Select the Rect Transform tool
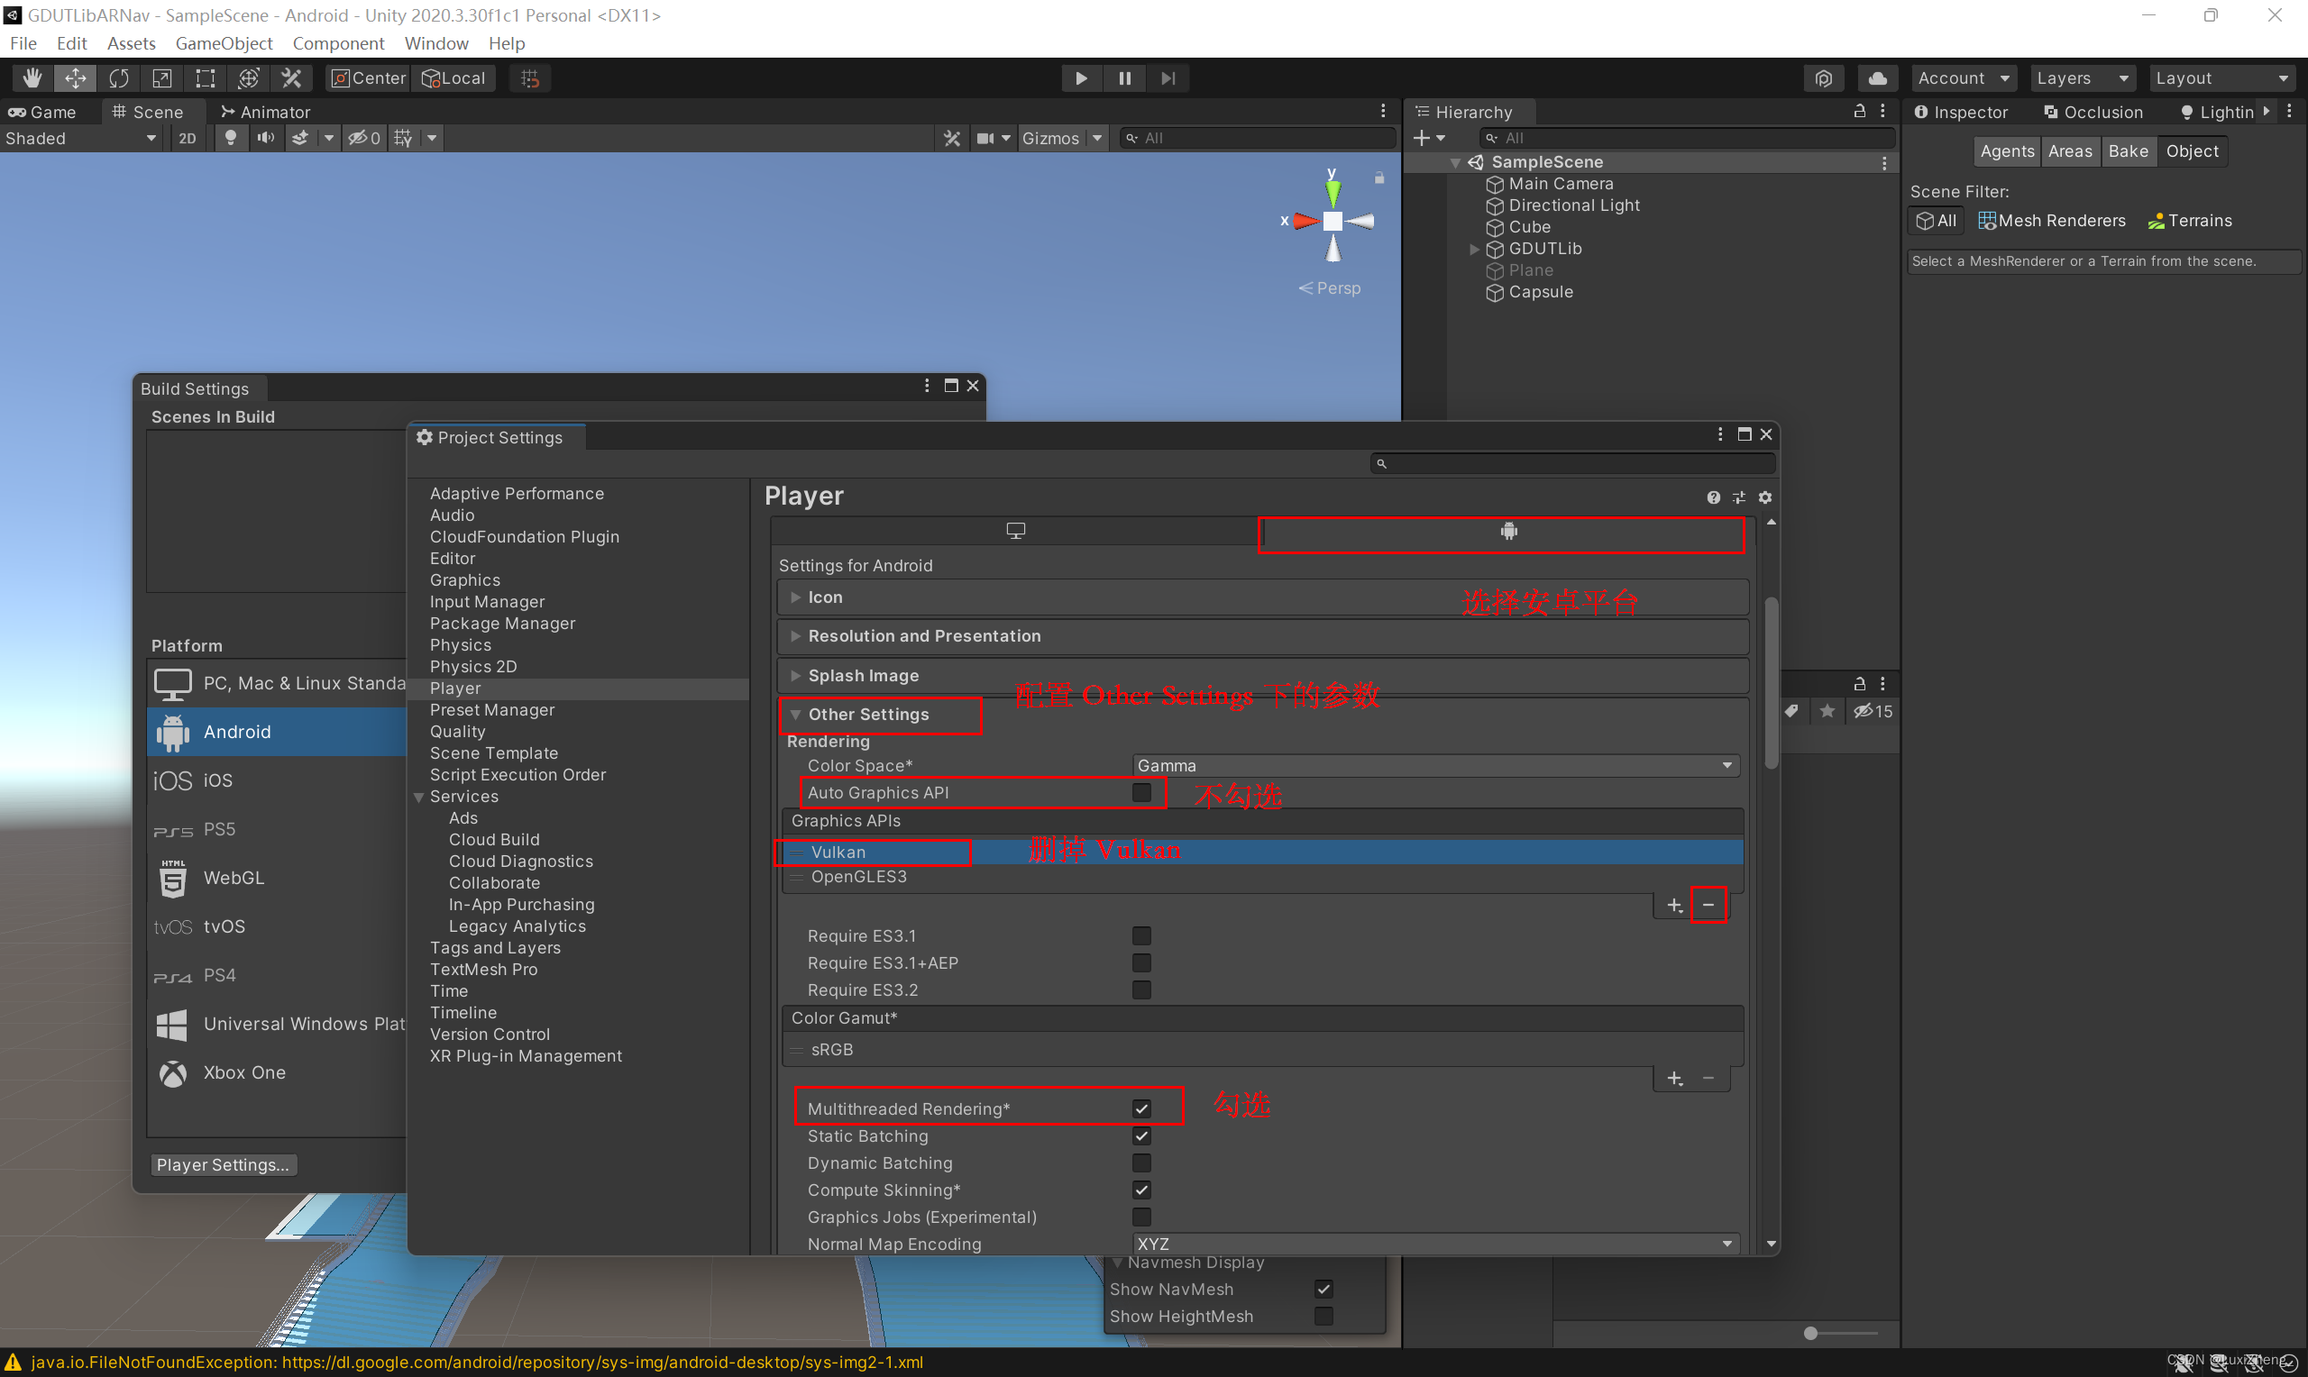 point(205,78)
